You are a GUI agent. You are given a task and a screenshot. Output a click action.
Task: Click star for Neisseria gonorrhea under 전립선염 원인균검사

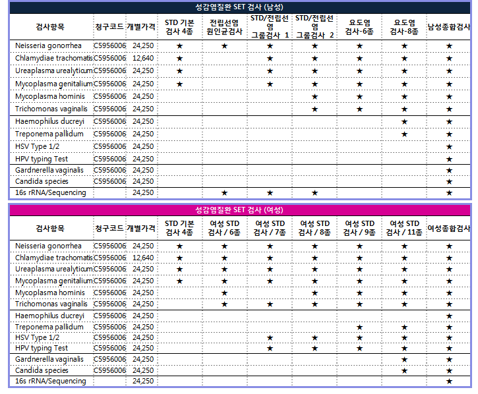(224, 46)
